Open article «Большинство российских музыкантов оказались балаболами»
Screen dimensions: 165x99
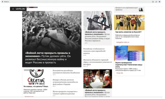point(66,72)
